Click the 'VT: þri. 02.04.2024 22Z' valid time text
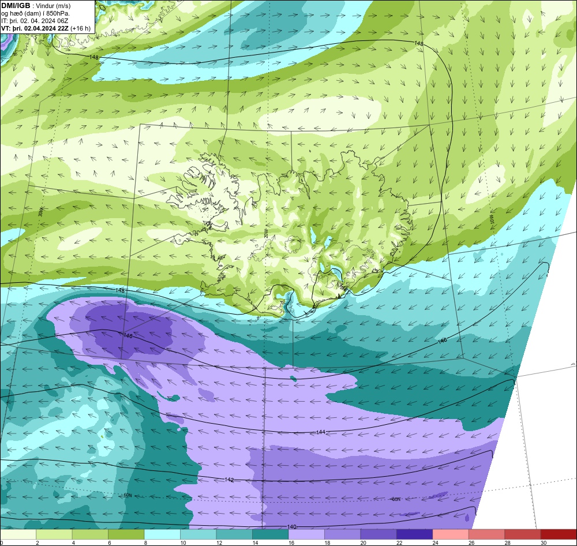Screen dimensions: 577x546 pos(34,28)
